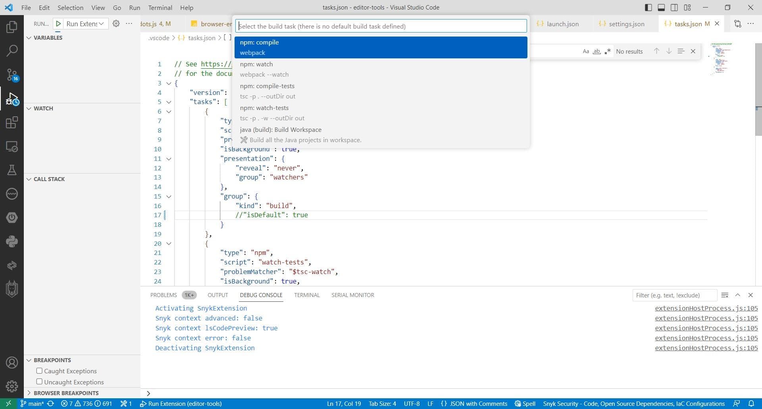Viewport: 762px width, 409px height.
Task: Focus the build task search input
Action: click(x=381, y=26)
